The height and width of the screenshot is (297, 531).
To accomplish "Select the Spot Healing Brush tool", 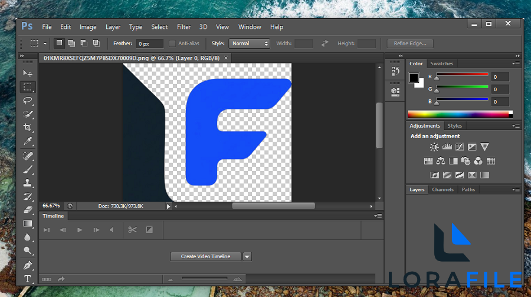I will point(28,156).
